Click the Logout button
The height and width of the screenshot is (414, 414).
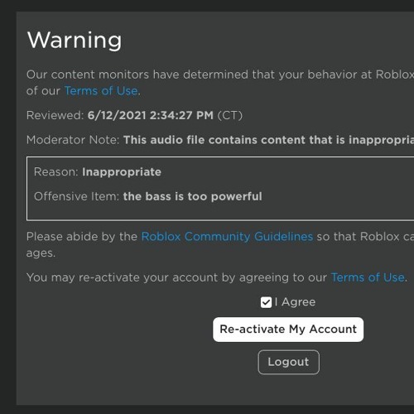click(x=288, y=362)
